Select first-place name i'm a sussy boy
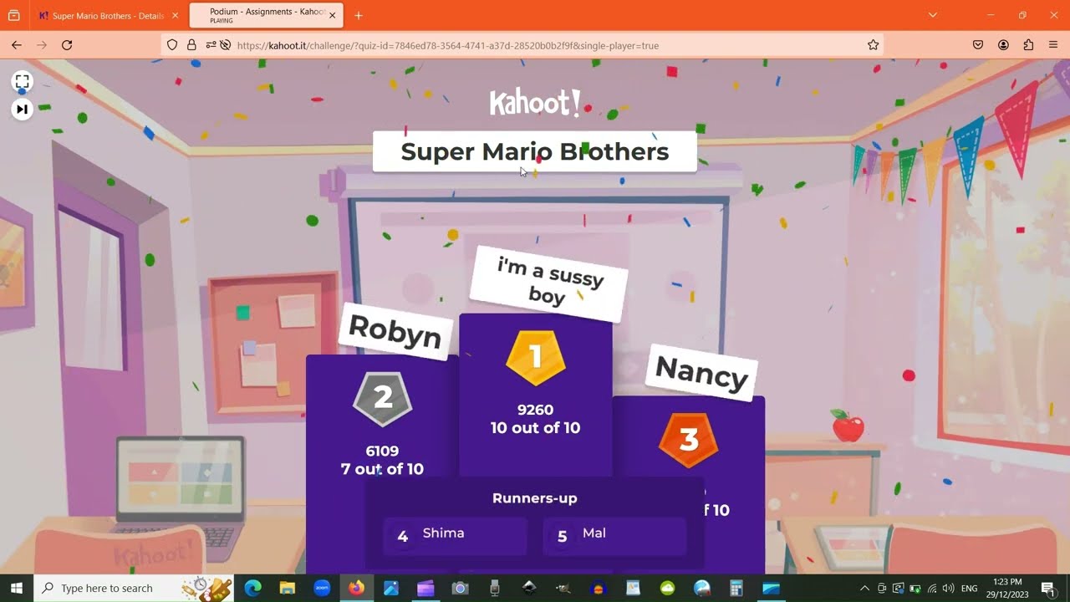 click(548, 284)
